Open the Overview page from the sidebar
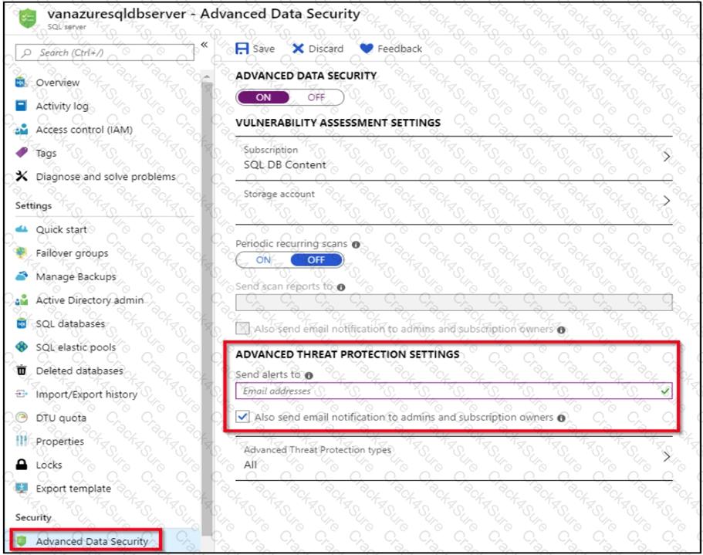Image resolution: width=703 pixels, height=555 pixels. (58, 82)
